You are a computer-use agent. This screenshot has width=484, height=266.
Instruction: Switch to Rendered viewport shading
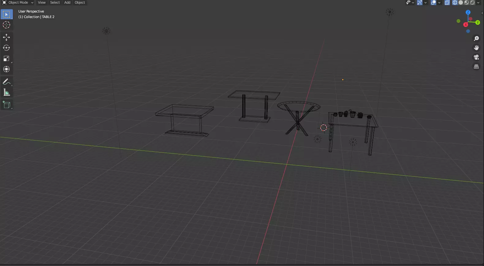point(472,2)
